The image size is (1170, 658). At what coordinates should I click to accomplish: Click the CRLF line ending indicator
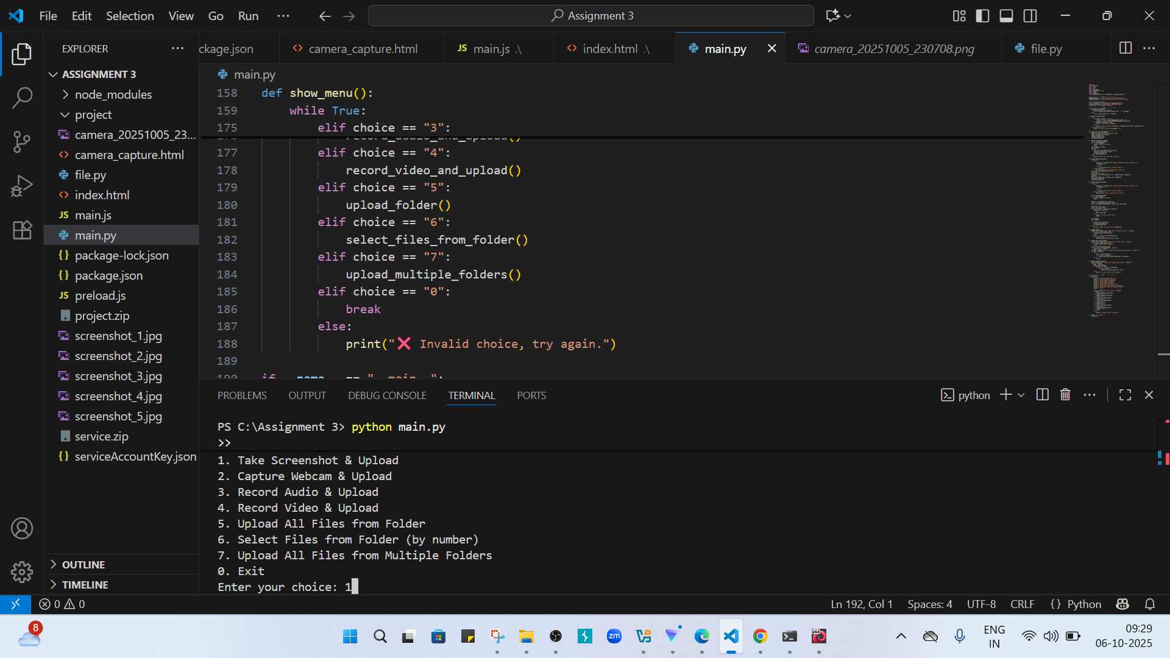[x=1022, y=604]
